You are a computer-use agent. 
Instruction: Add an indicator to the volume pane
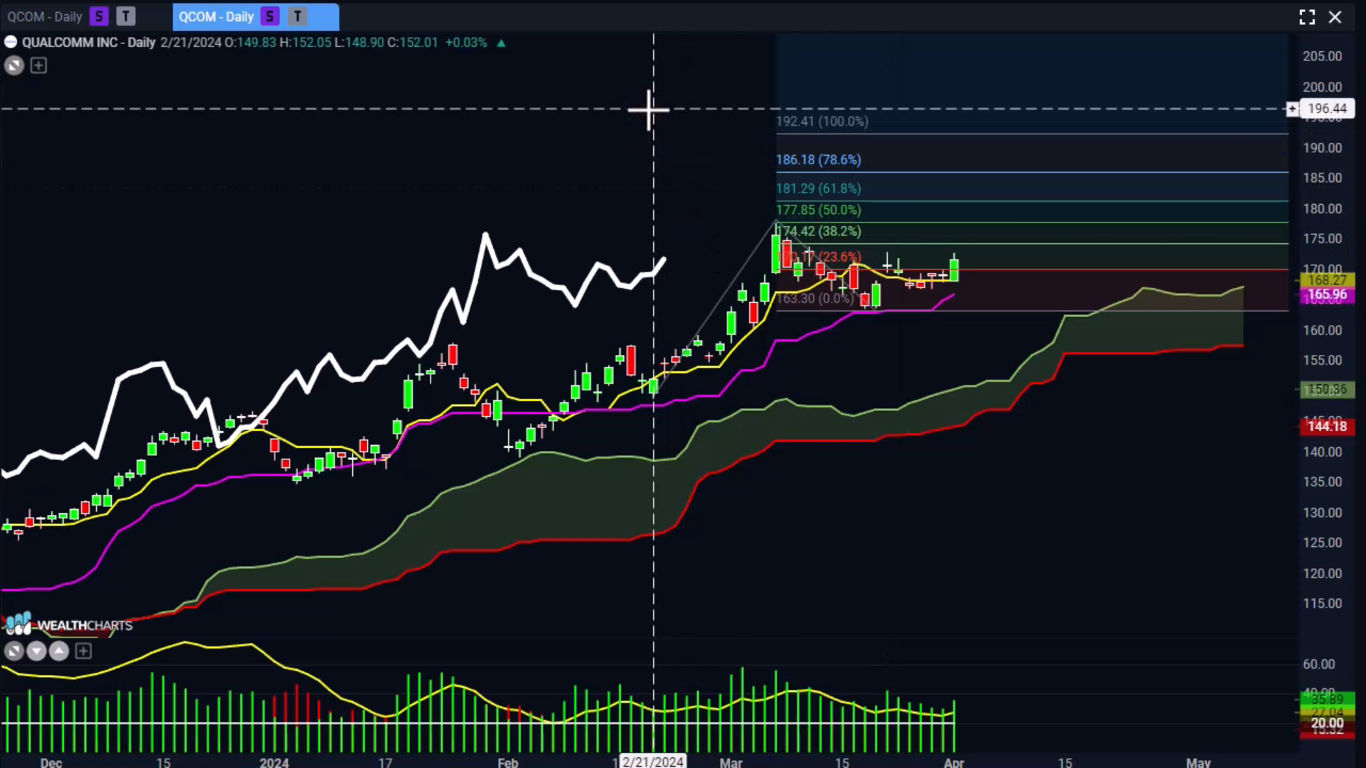[x=83, y=651]
